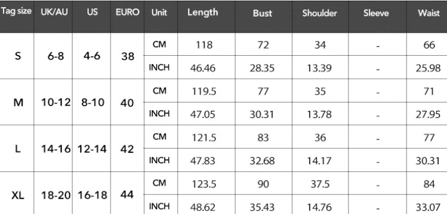Select the 37.5 shoulder value

(320, 184)
